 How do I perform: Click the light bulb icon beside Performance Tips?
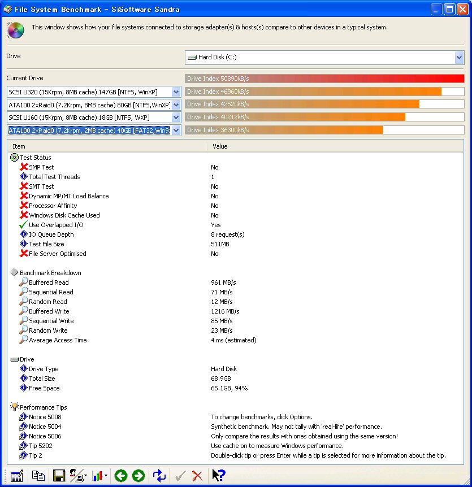tap(14, 407)
